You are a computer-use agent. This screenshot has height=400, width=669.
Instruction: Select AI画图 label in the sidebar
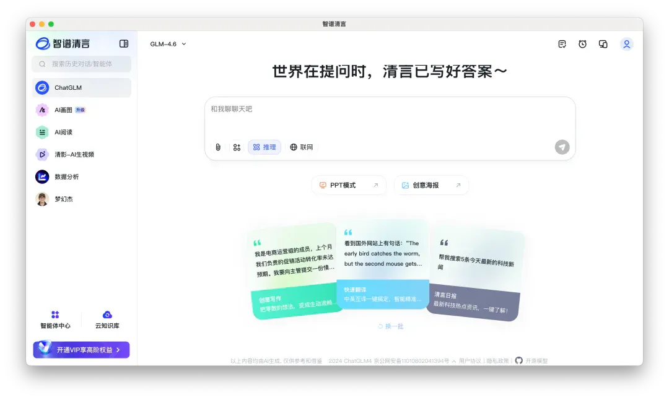click(63, 110)
